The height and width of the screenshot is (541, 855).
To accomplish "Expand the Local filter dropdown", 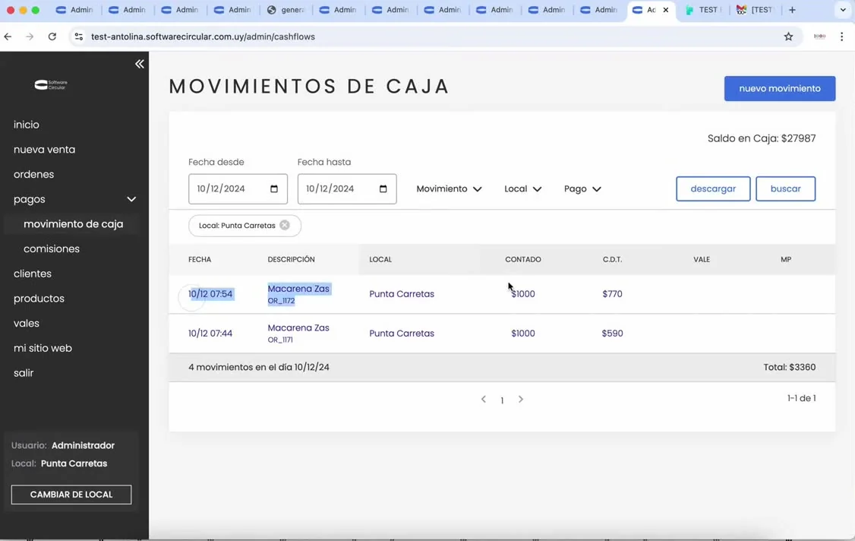I will click(522, 189).
